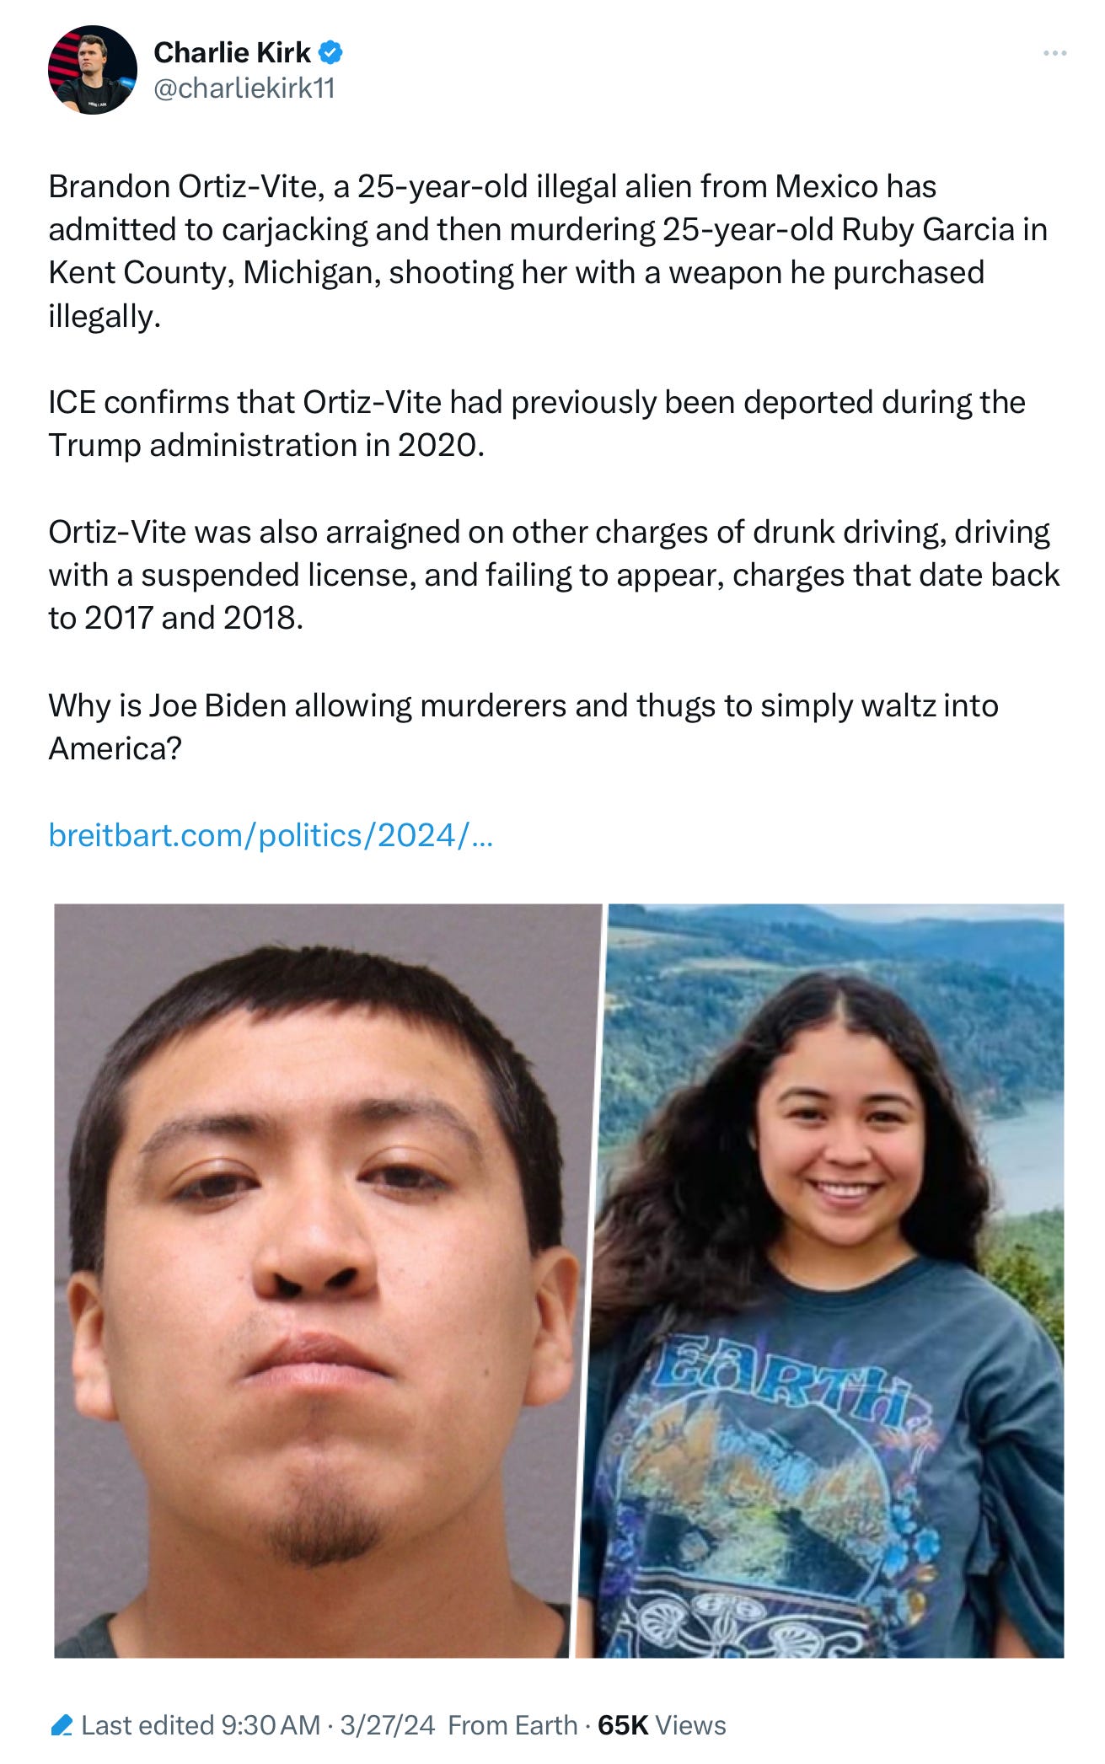Open the 65K Views count

(x=662, y=1725)
